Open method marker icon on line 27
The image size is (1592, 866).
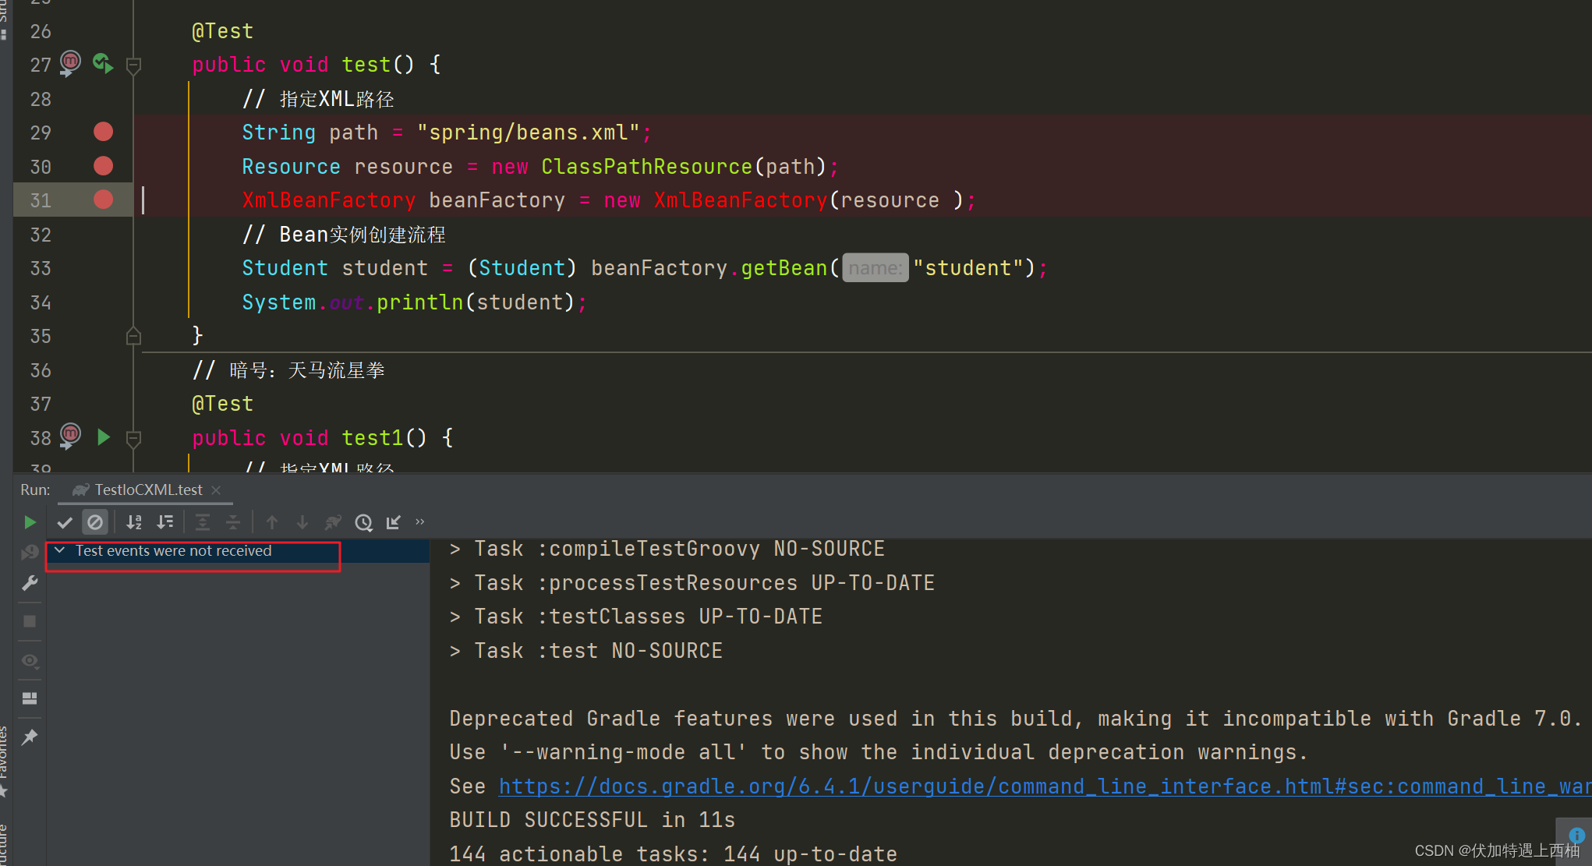(70, 63)
